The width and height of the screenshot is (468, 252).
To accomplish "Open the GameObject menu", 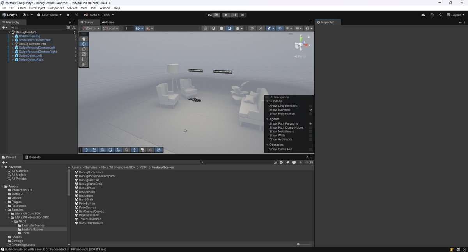I will pos(37,8).
